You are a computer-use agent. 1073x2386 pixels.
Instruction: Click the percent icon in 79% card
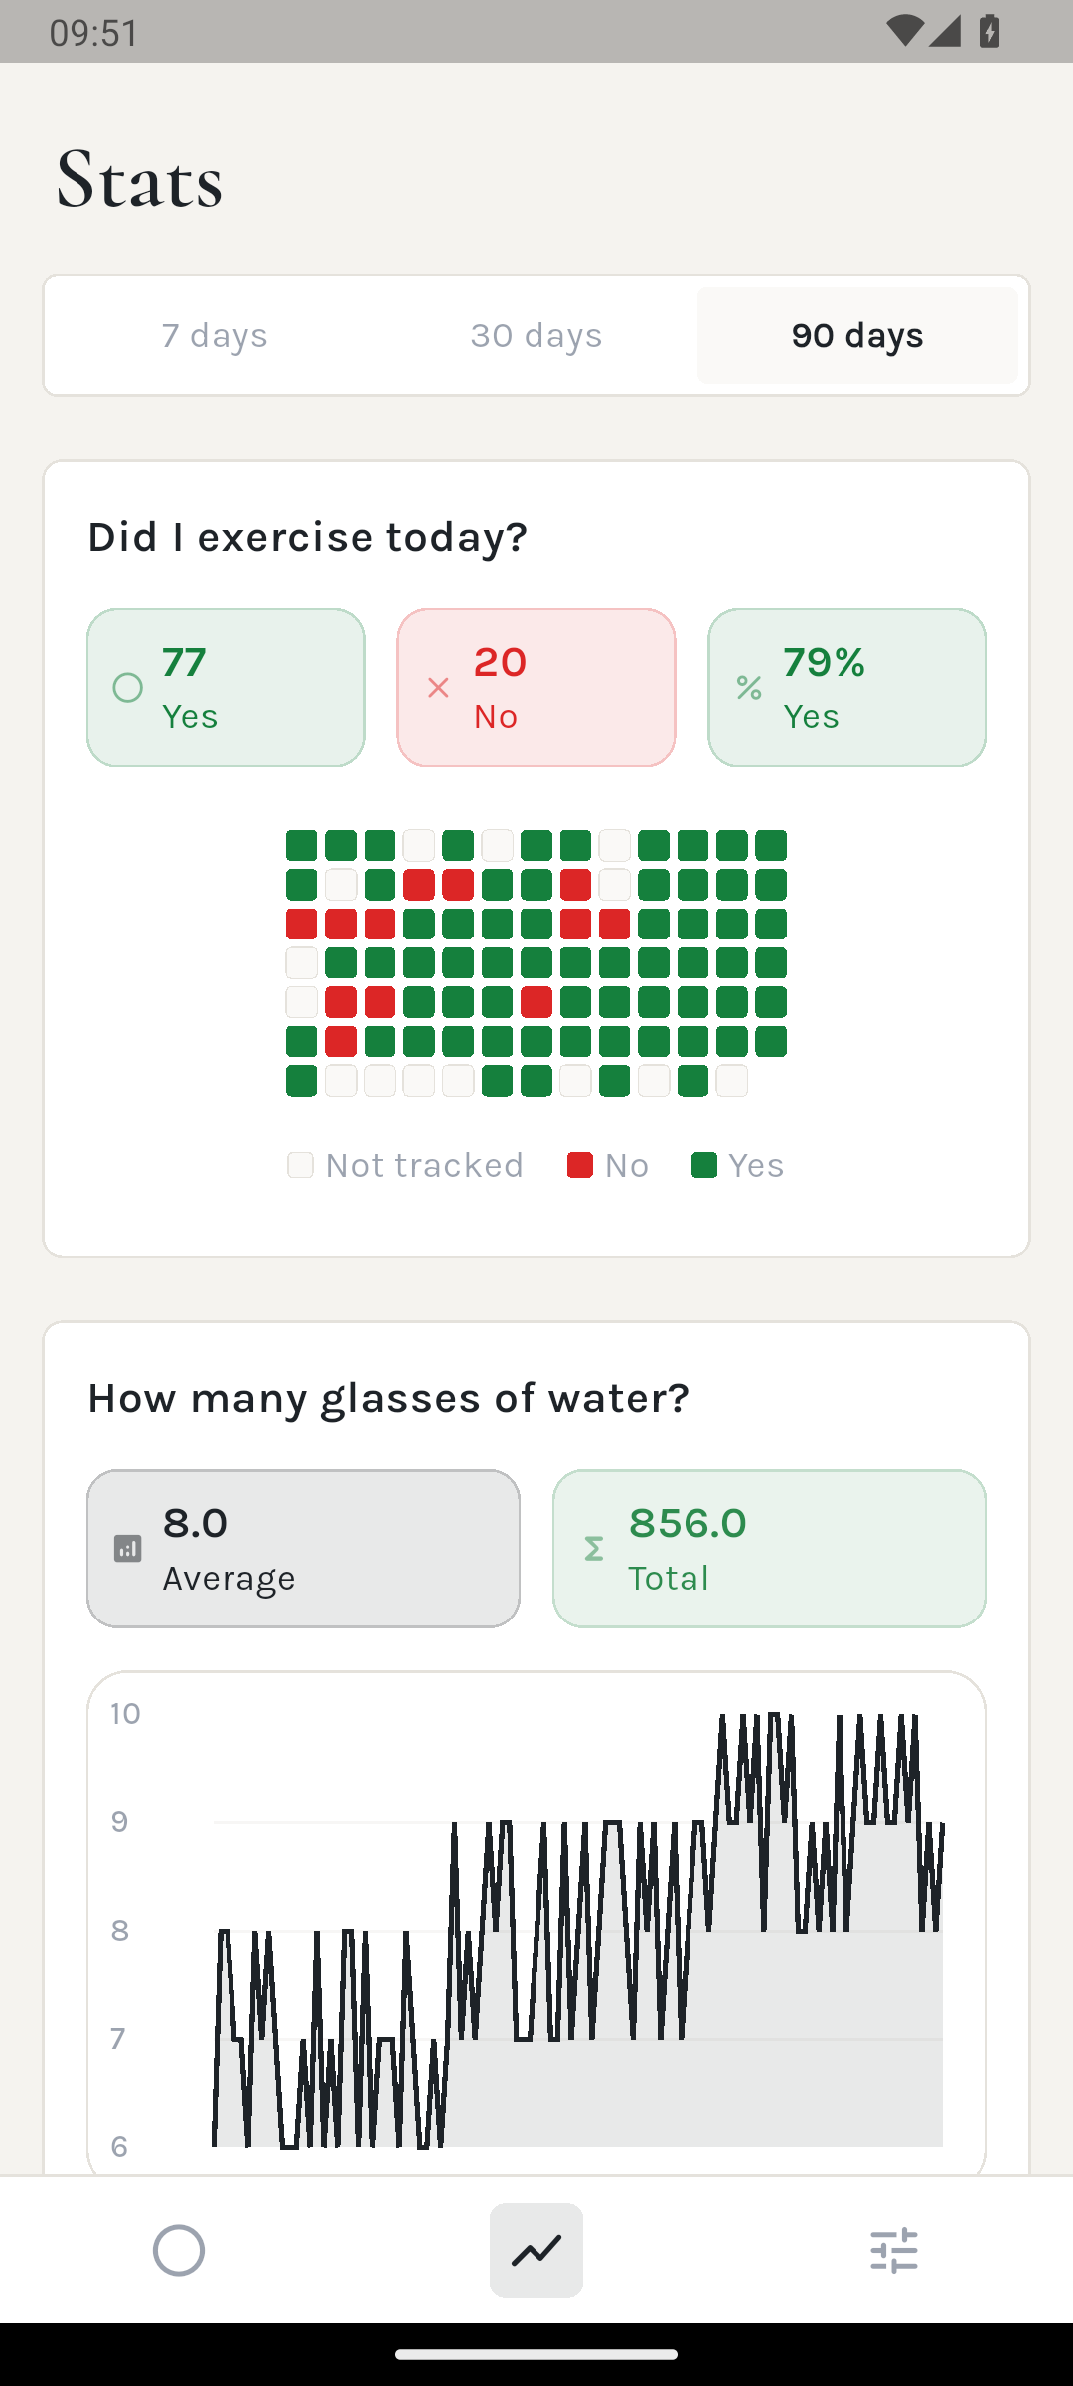point(749,688)
